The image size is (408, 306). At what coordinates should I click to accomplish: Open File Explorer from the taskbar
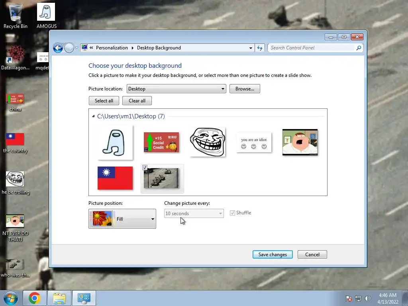click(x=59, y=298)
